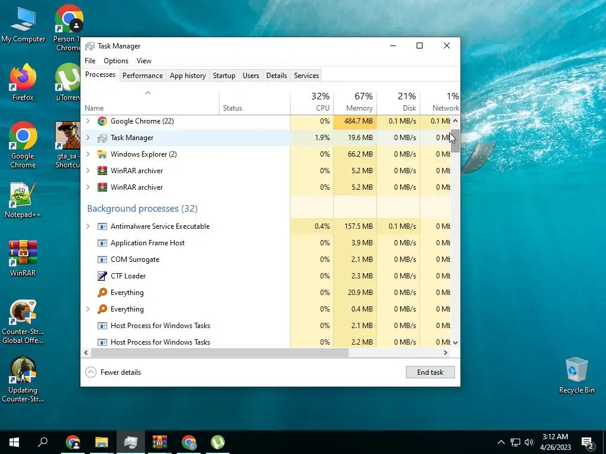The width and height of the screenshot is (606, 454).
Task: Select the µTorrent desktop shortcut
Action: point(69,82)
